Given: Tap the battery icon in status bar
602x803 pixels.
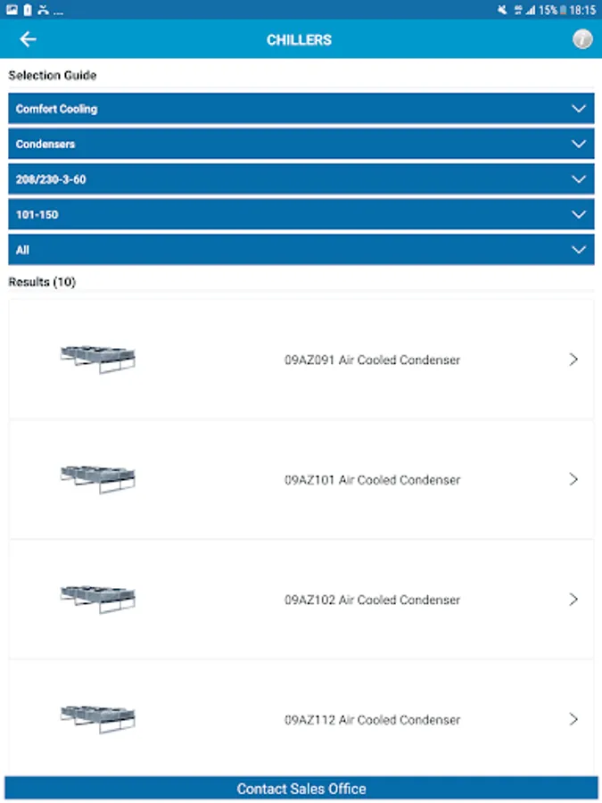Looking at the screenshot, I should 563,10.
